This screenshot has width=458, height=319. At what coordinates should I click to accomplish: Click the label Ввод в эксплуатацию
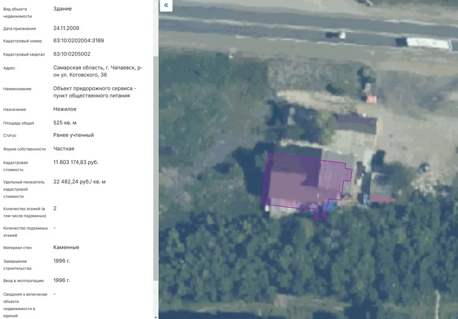[23, 281]
